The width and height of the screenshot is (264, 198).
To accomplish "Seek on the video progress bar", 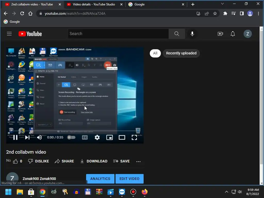I will click(75, 131).
